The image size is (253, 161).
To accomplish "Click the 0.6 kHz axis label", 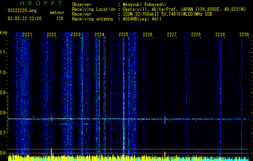I will [x=4, y=153].
